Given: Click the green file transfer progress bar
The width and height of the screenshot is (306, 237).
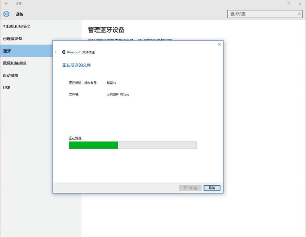Looking at the screenshot, I should (93, 146).
